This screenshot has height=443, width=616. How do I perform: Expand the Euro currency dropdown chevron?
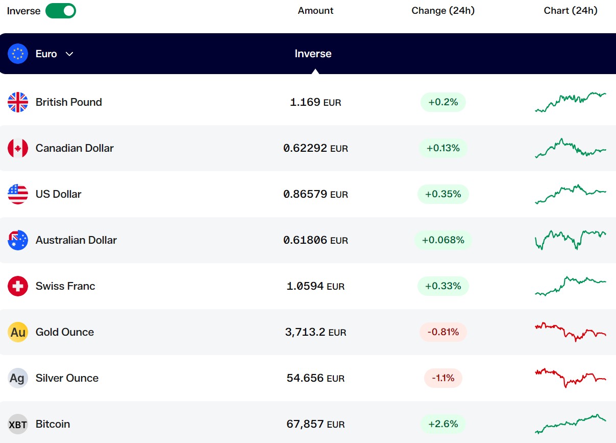click(69, 54)
